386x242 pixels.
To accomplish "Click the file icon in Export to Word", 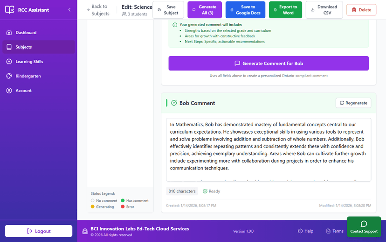I will tap(275, 10).
